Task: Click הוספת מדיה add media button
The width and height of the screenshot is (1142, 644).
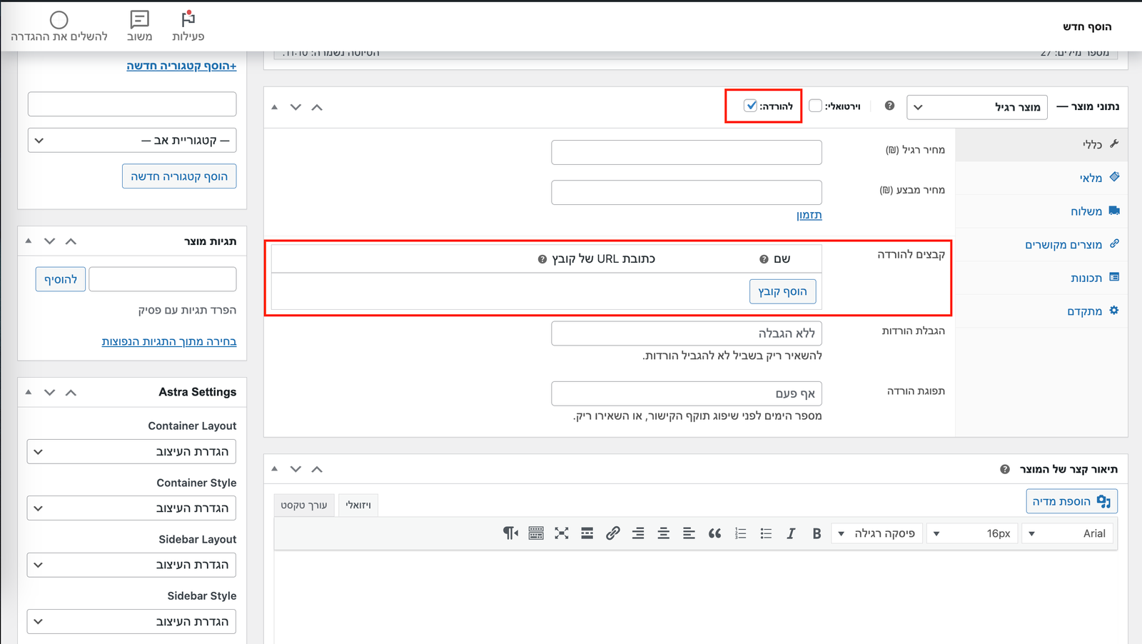Action: [1072, 501]
